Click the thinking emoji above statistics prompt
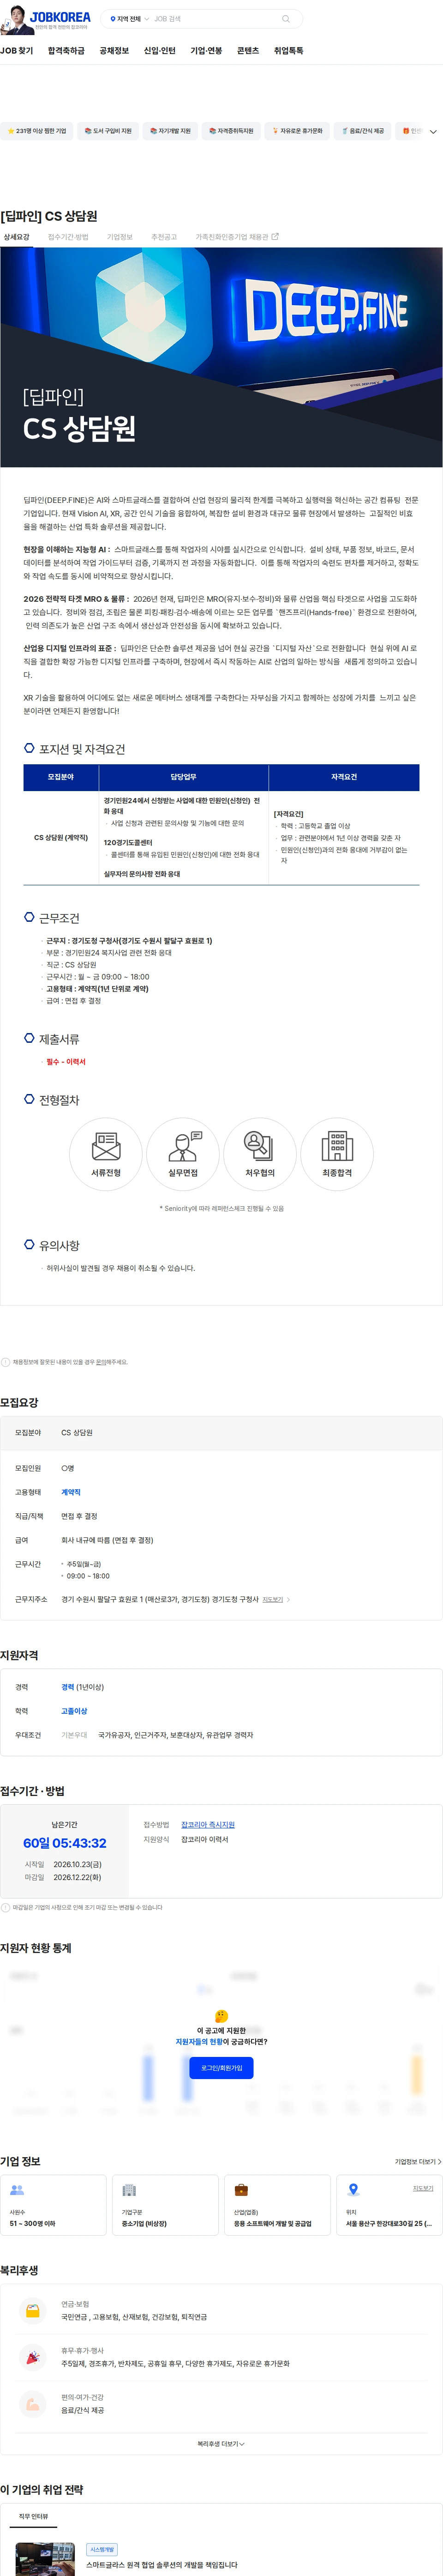 click(222, 2015)
